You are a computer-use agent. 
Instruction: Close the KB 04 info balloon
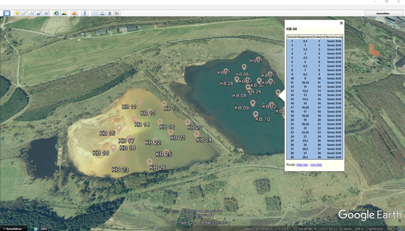click(x=341, y=23)
